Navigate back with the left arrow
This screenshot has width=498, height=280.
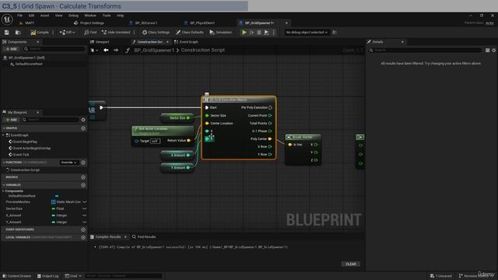pyautogui.click(x=106, y=50)
